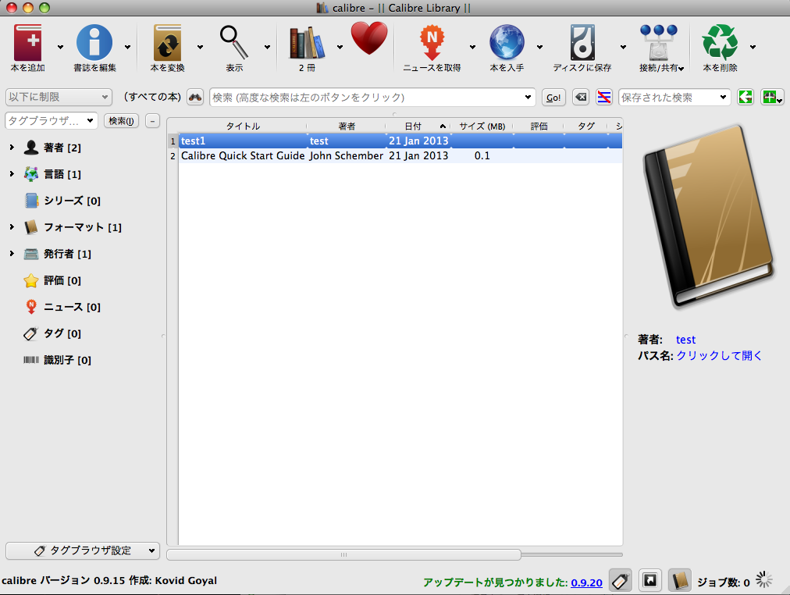Sort by 評価 column header
The width and height of the screenshot is (790, 595).
(539, 126)
